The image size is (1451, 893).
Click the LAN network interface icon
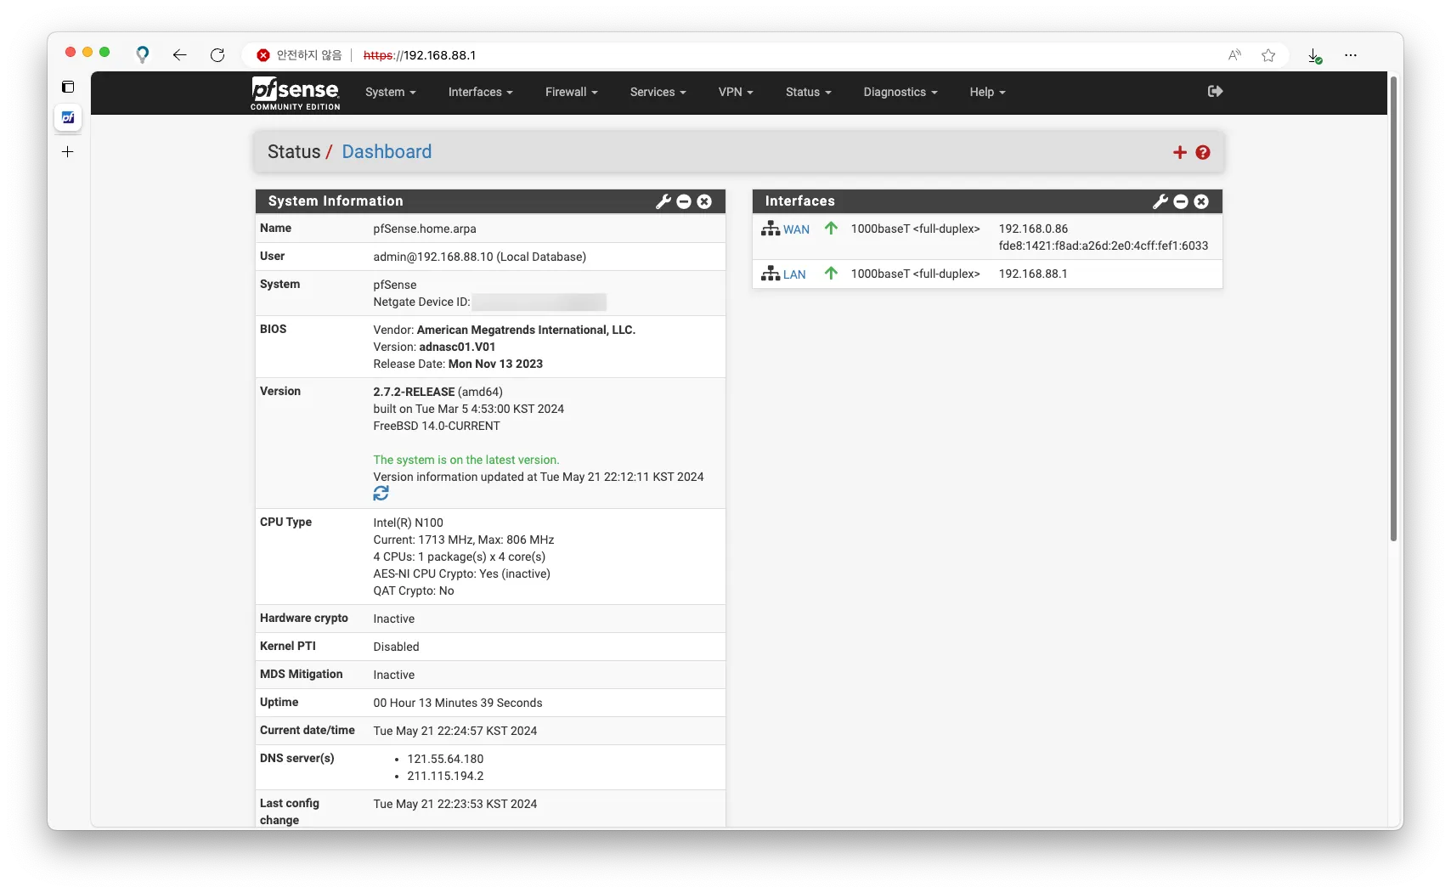pos(771,274)
